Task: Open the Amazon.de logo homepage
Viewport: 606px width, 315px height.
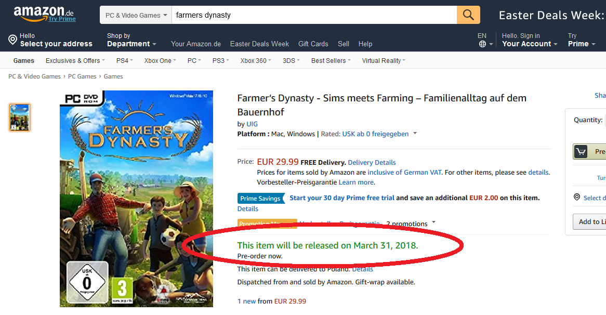Action: pos(44,14)
